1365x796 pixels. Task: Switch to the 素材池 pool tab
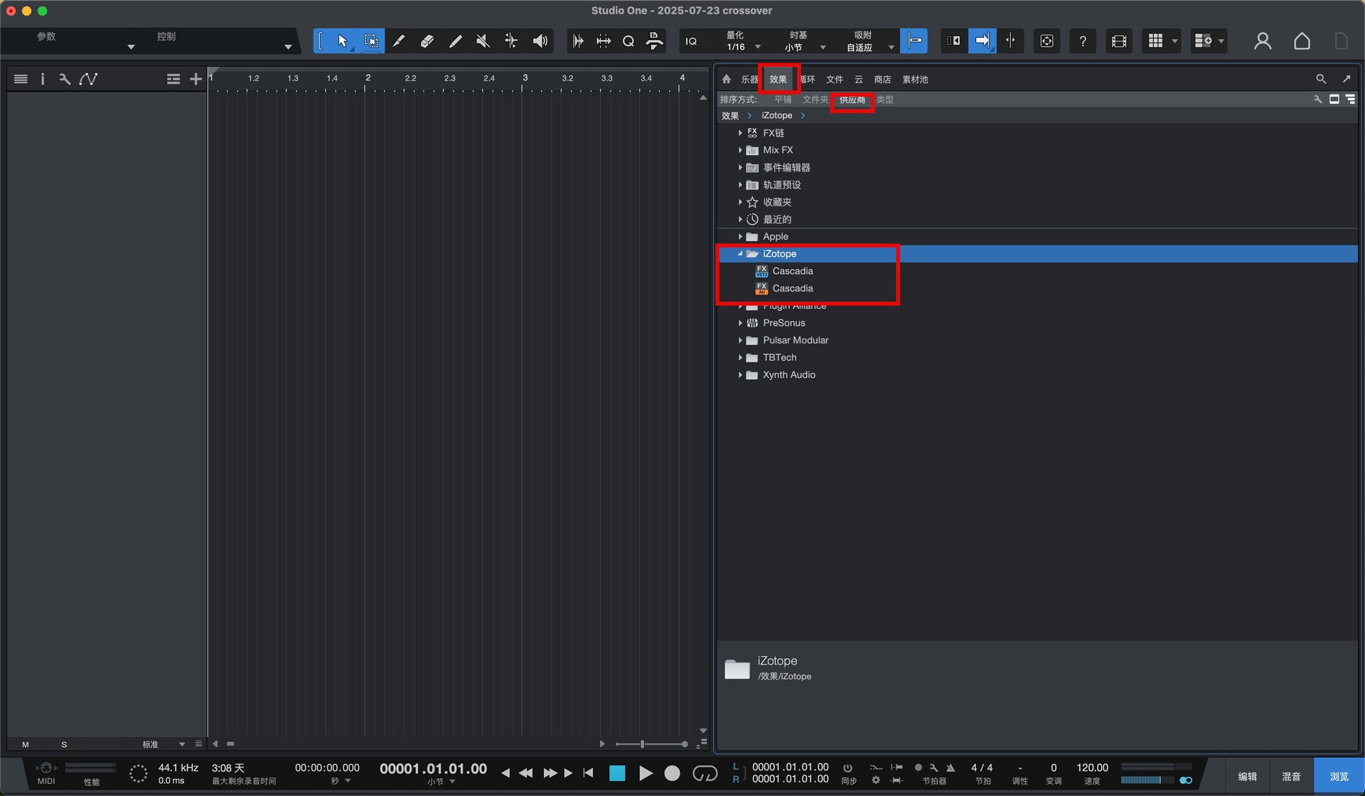pos(915,80)
